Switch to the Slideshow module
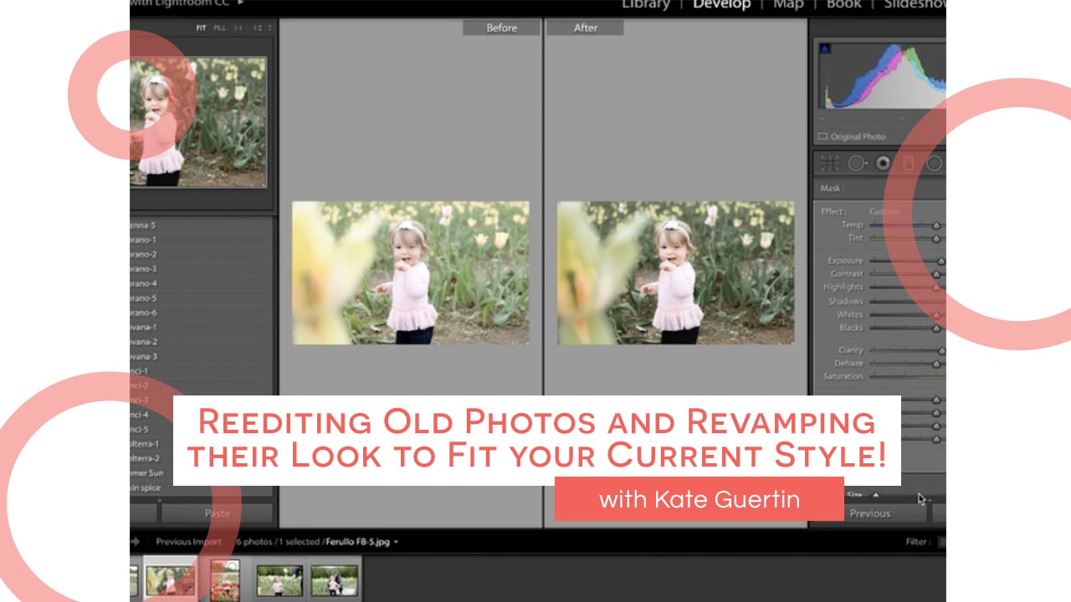Viewport: 1071px width, 602px height. [914, 4]
